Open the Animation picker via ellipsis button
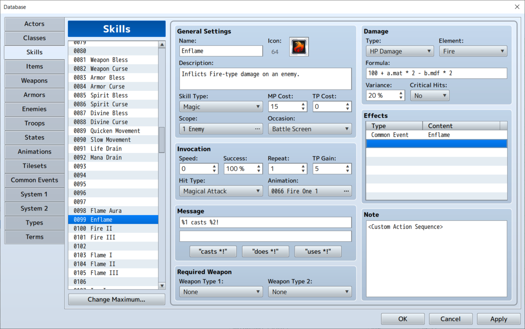The width and height of the screenshot is (525, 329). click(x=346, y=191)
